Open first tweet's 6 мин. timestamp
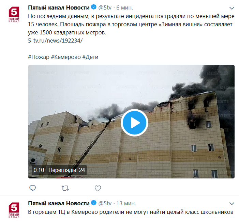 point(124,7)
